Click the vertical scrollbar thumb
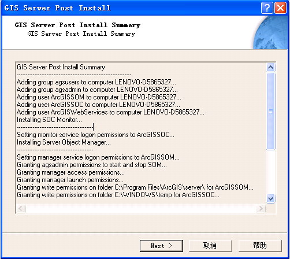Screen dimensions: 290x259 pyautogui.click(x=271, y=111)
